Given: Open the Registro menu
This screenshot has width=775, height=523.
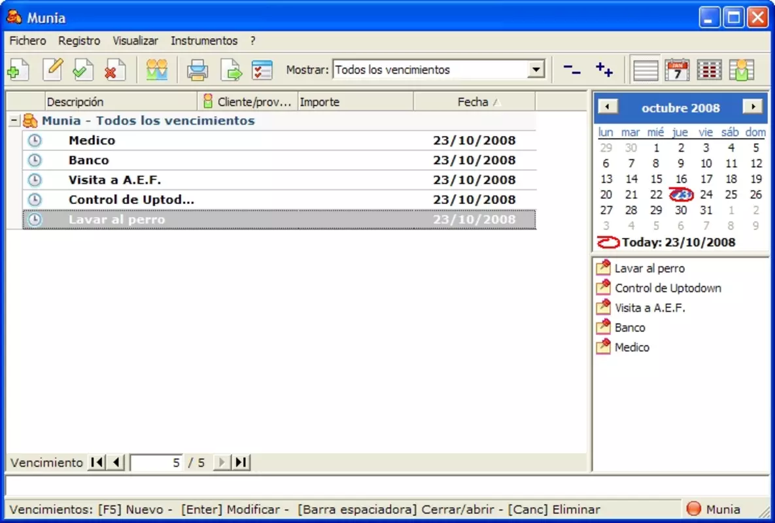Looking at the screenshot, I should point(79,41).
